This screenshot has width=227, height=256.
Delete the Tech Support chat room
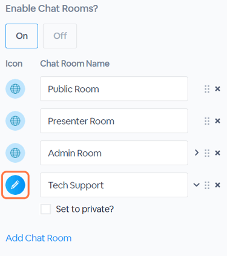pos(217,185)
